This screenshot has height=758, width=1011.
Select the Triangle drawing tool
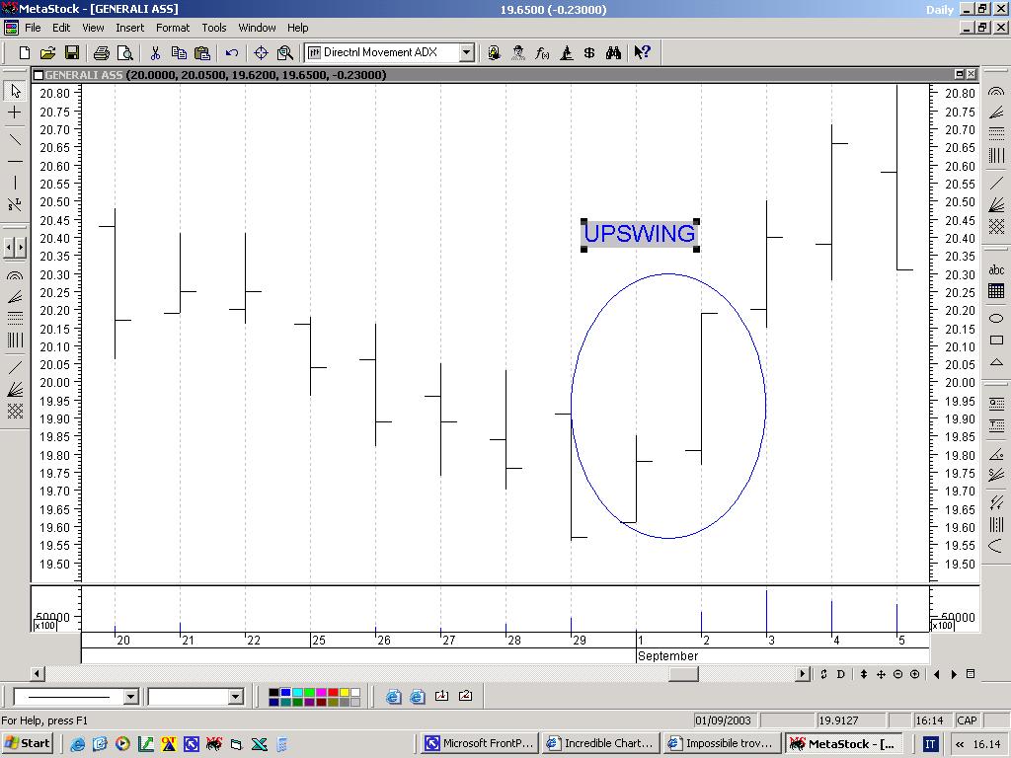[x=996, y=362]
